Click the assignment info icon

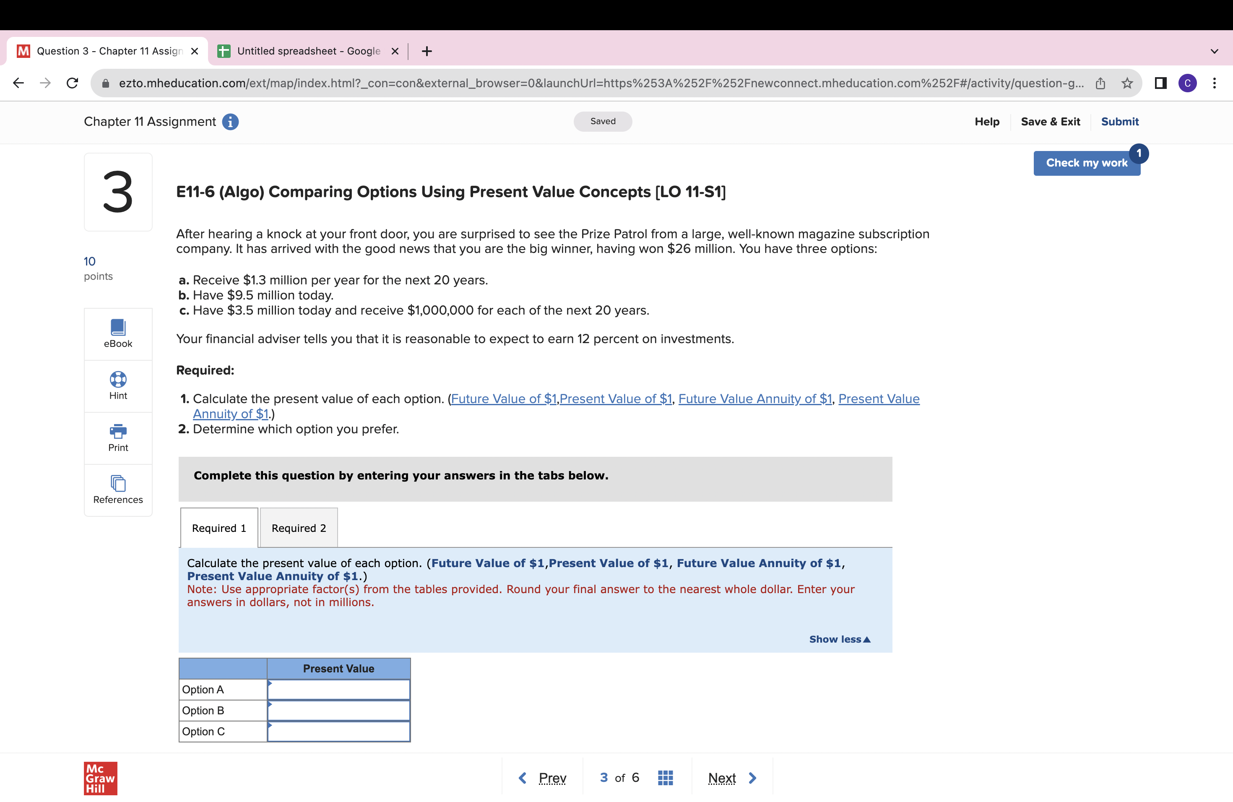(x=230, y=122)
